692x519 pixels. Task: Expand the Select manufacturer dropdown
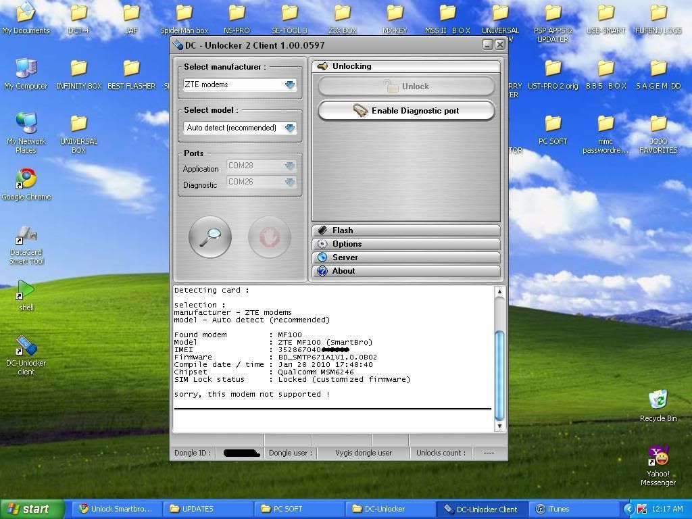point(290,85)
